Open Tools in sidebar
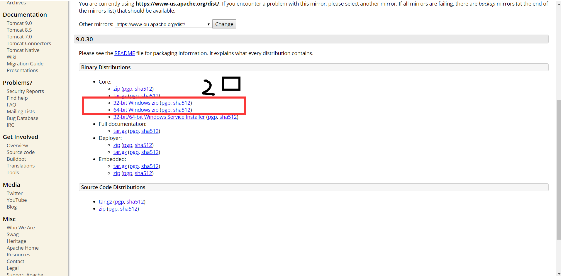Viewport: 561px width, 276px height. [x=13, y=172]
